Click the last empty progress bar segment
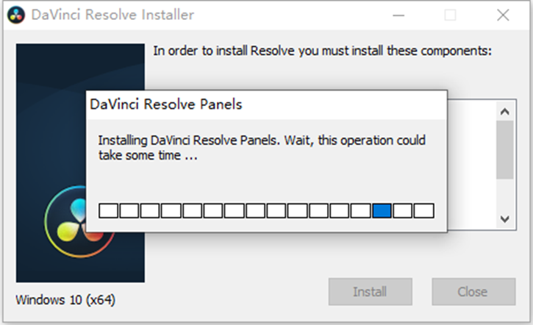This screenshot has width=533, height=325. [423, 211]
